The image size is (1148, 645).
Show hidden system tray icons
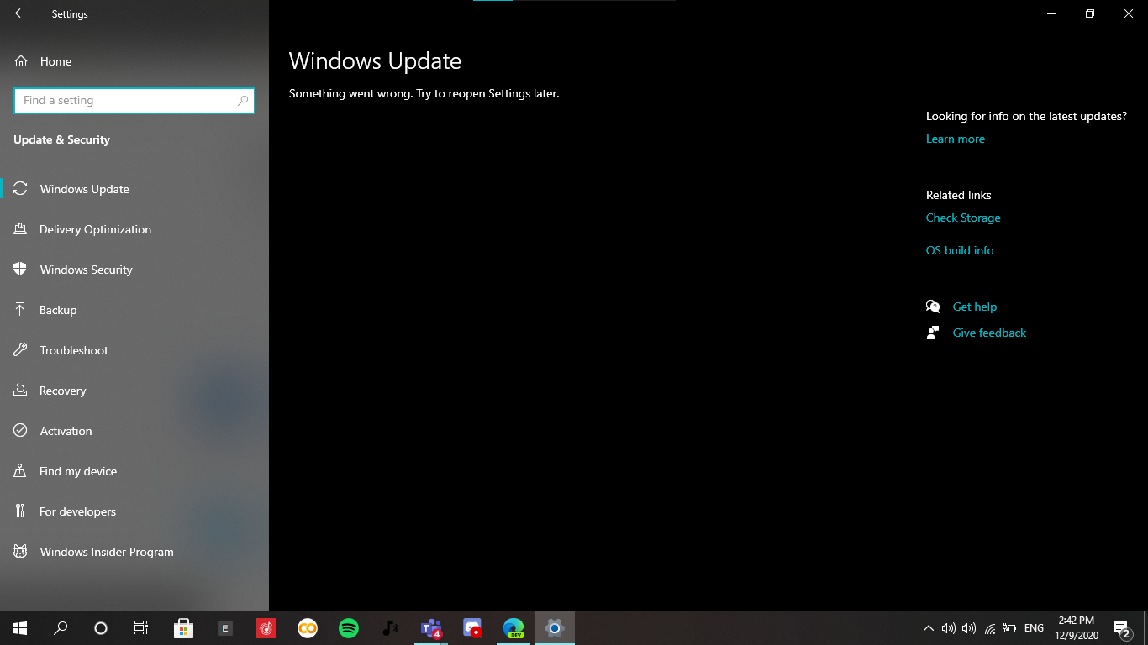tap(929, 628)
